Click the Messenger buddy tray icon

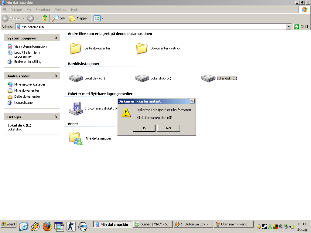click(270, 226)
